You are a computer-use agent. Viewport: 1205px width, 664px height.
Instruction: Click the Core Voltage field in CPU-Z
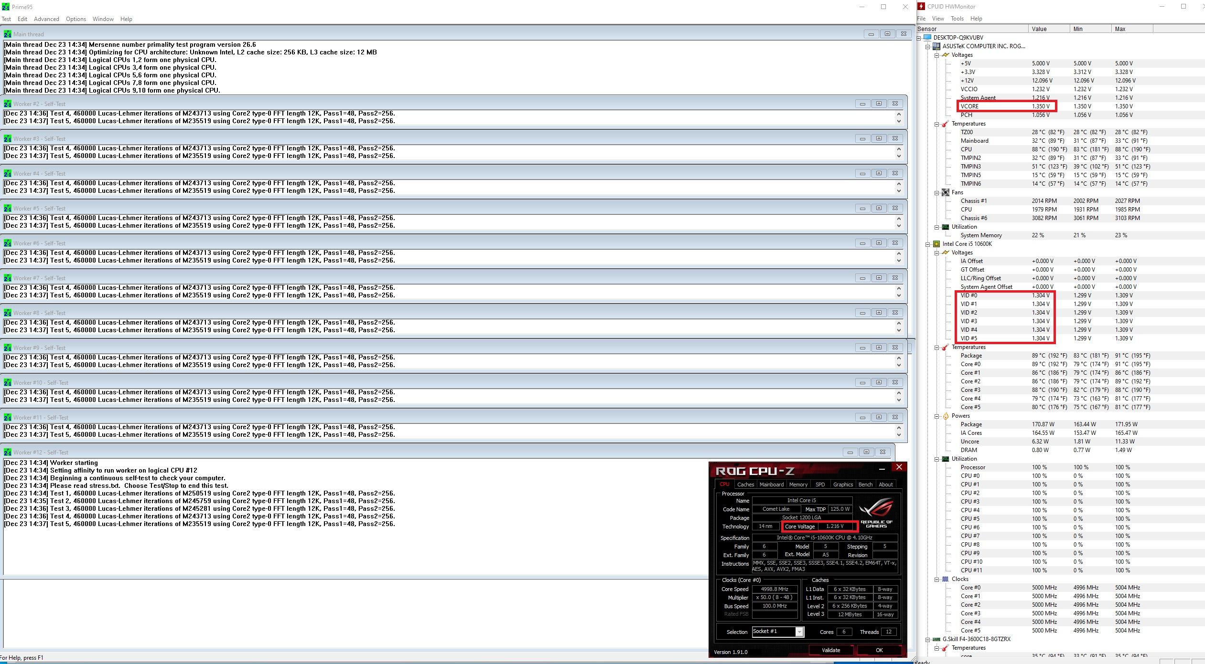pos(835,527)
